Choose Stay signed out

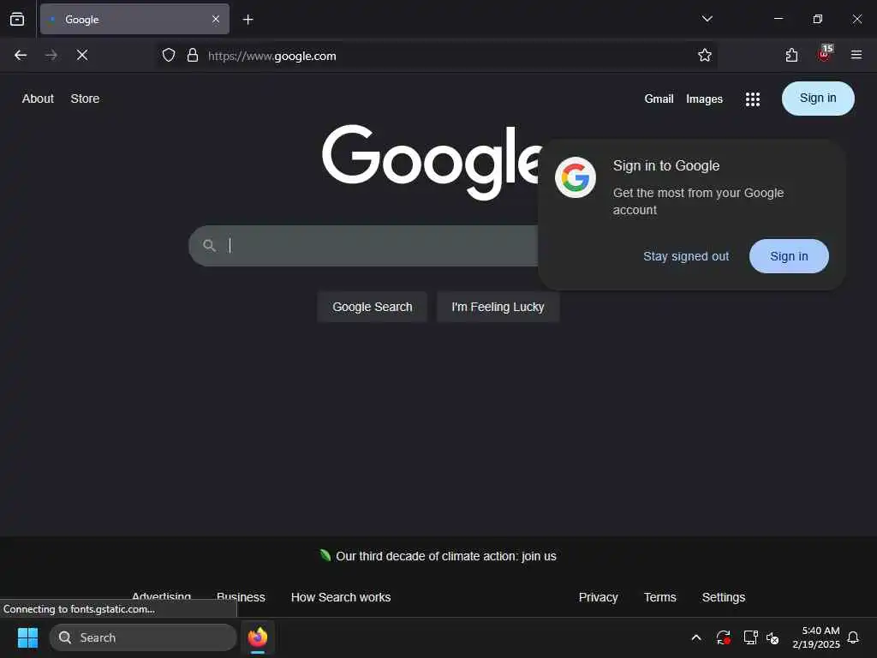[686, 256]
